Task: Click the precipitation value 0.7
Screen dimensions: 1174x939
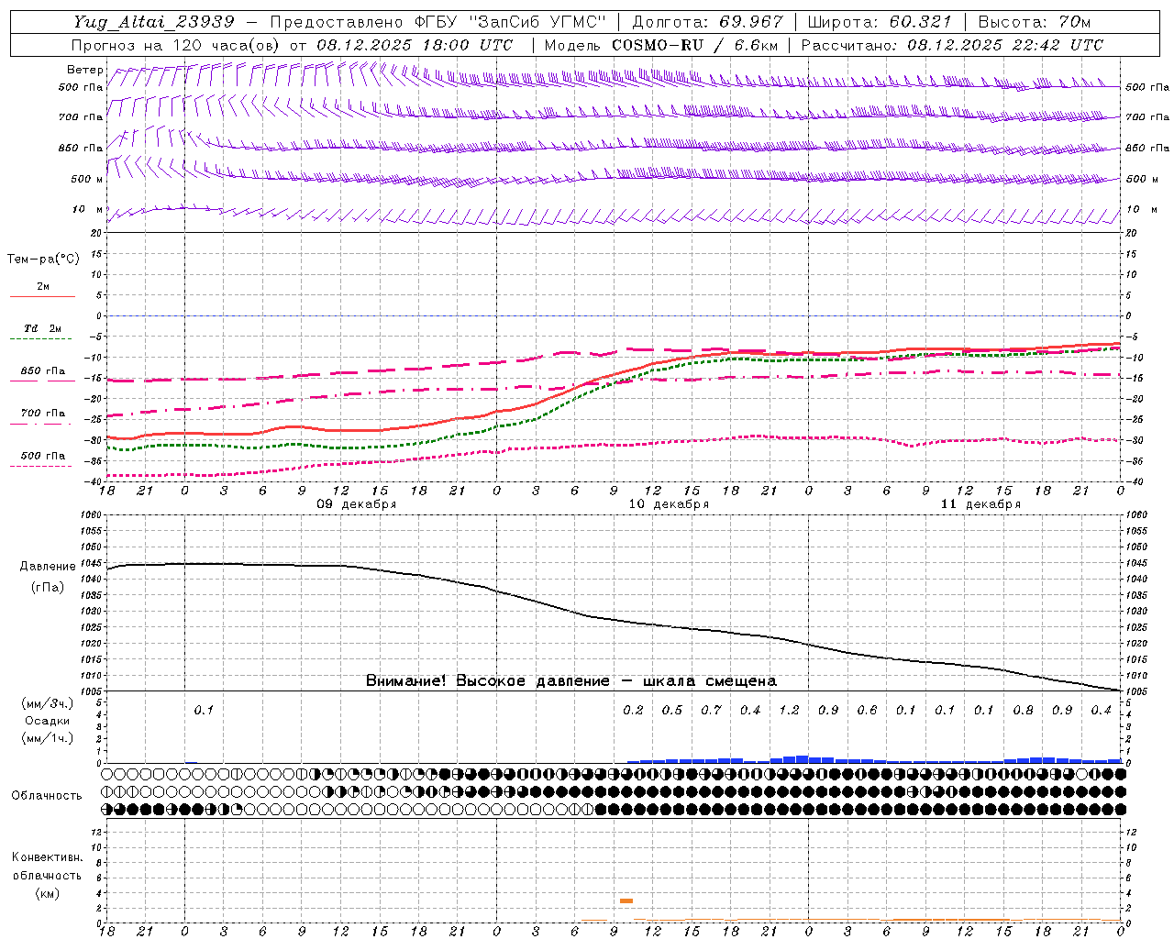Action: (x=711, y=710)
